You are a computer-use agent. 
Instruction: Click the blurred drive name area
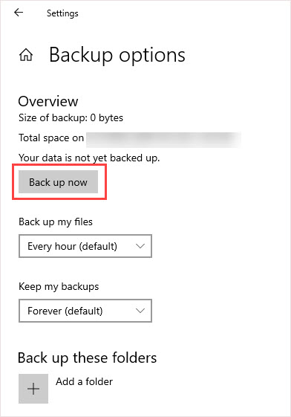164,140
